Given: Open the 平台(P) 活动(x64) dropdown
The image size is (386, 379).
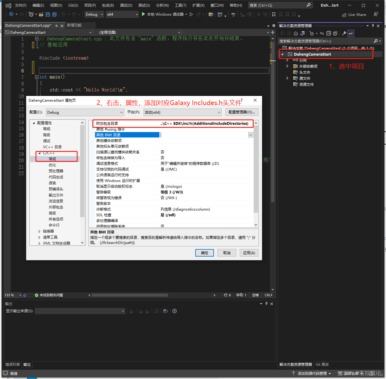Looking at the screenshot, I should (182, 112).
